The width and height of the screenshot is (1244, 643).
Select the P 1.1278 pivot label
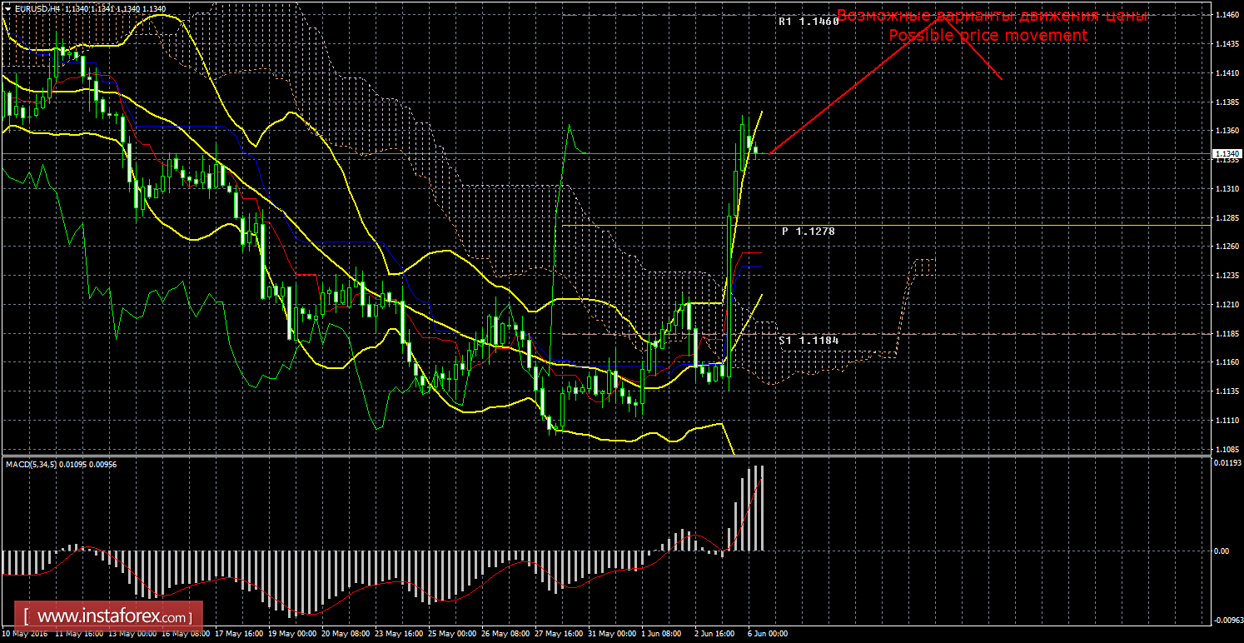pos(808,232)
